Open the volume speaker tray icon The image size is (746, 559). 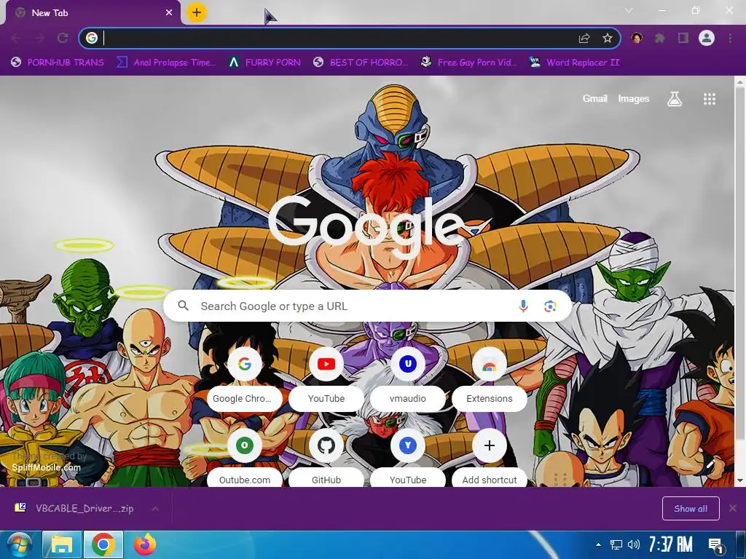(634, 544)
